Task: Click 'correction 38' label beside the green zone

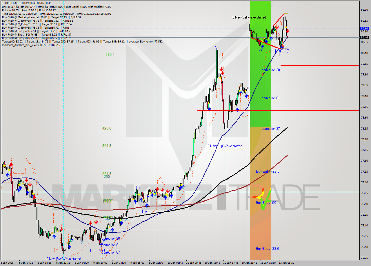Action: point(271,70)
